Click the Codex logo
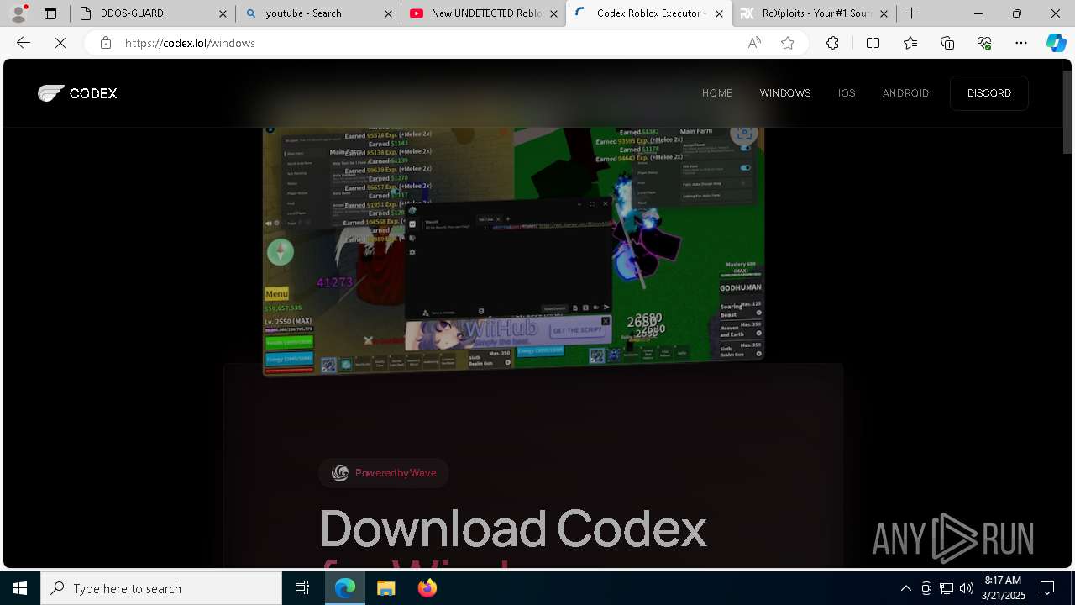The image size is (1075, 605). pos(77,93)
